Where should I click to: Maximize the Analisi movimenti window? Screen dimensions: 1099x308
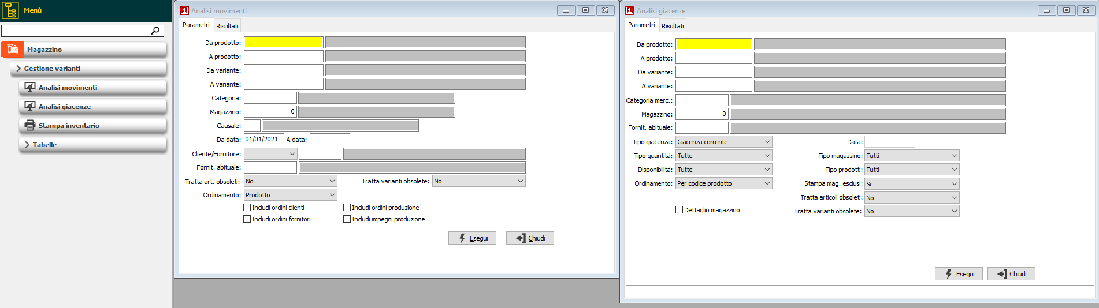[585, 10]
